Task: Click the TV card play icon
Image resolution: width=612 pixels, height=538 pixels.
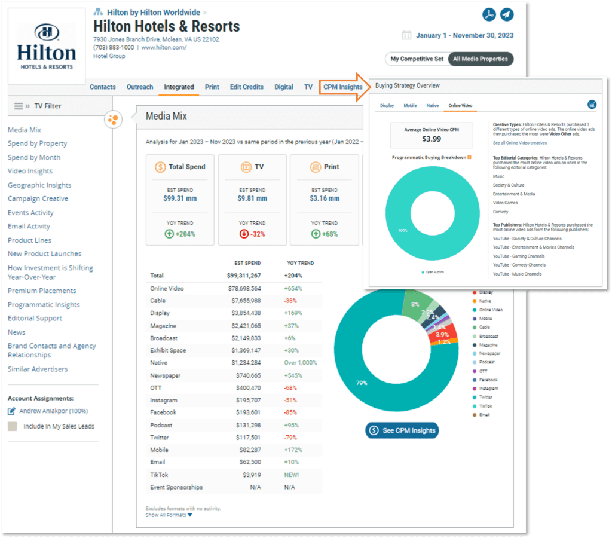Action: (x=246, y=167)
